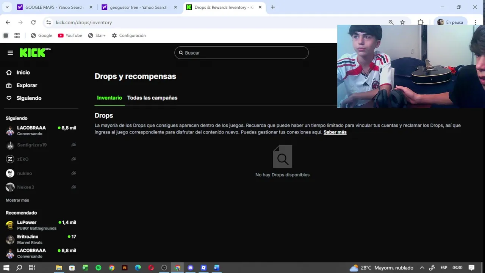The image size is (485, 273).
Task: View site information icon in address bar
Action: 48,22
